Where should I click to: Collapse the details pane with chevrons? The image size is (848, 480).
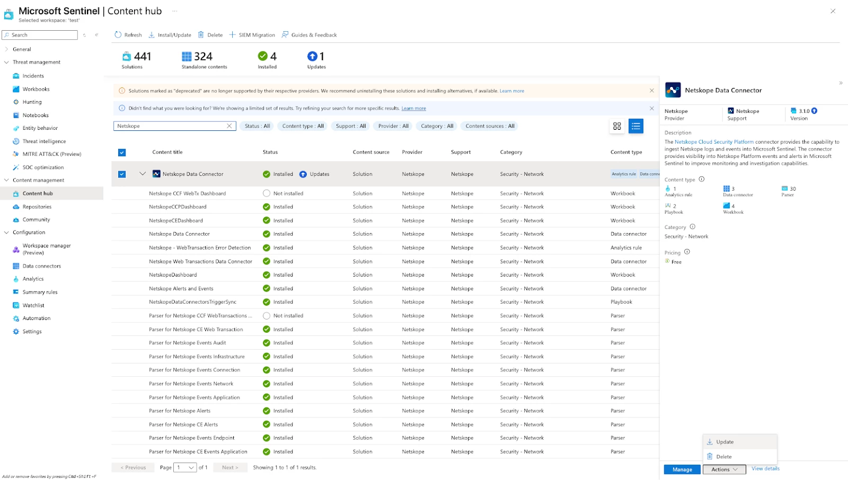click(841, 83)
